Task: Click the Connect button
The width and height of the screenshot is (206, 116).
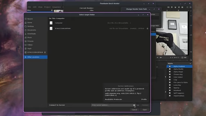Action: tap(145, 105)
